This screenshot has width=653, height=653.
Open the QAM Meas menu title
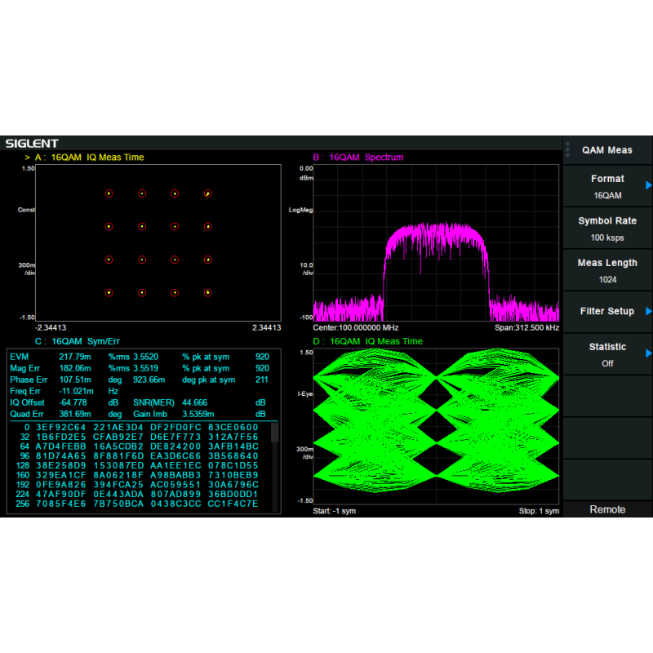(608, 150)
